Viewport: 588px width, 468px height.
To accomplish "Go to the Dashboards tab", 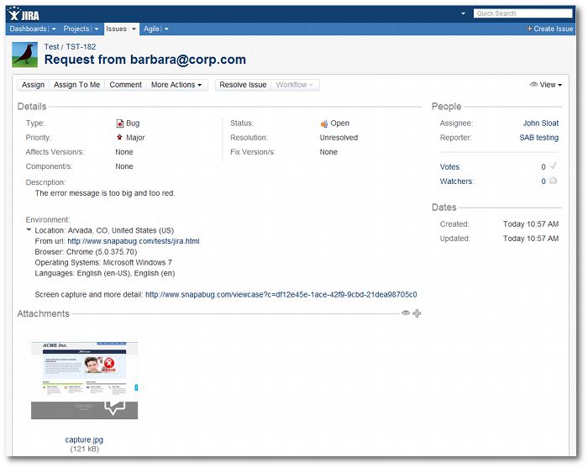I will [28, 29].
